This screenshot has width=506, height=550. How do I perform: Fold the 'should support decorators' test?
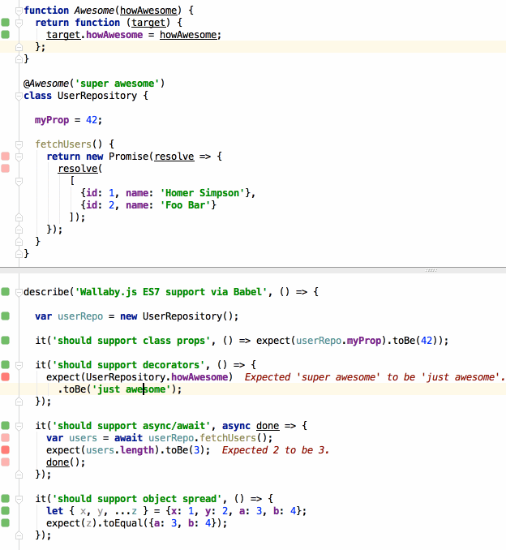pyautogui.click(x=19, y=365)
